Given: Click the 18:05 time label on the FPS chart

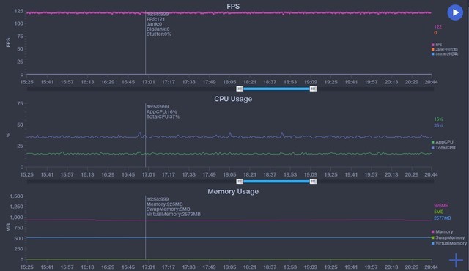Looking at the screenshot, I should (229, 82).
